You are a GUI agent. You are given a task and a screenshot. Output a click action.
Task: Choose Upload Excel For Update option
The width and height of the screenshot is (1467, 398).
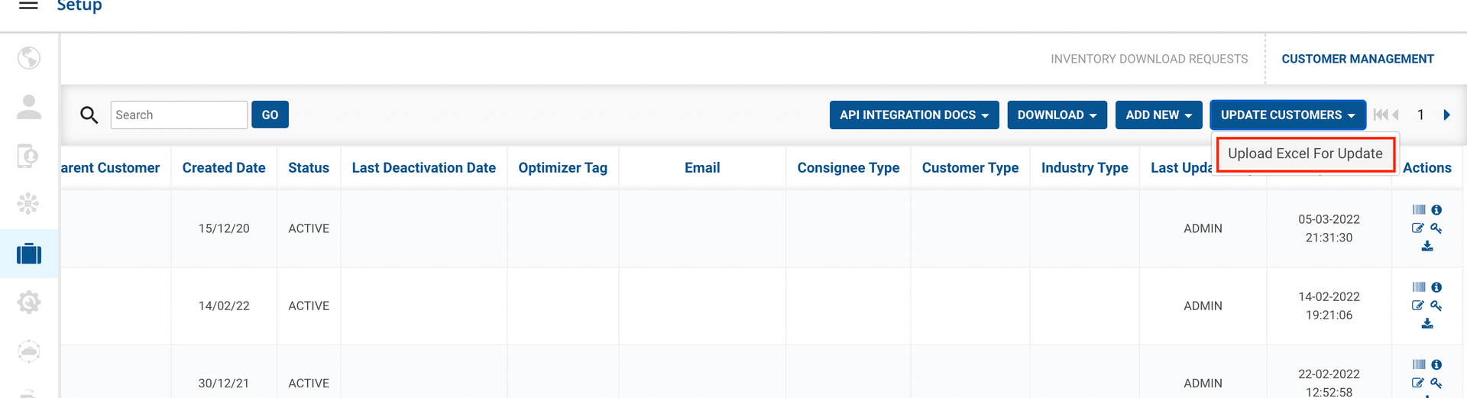coord(1305,154)
